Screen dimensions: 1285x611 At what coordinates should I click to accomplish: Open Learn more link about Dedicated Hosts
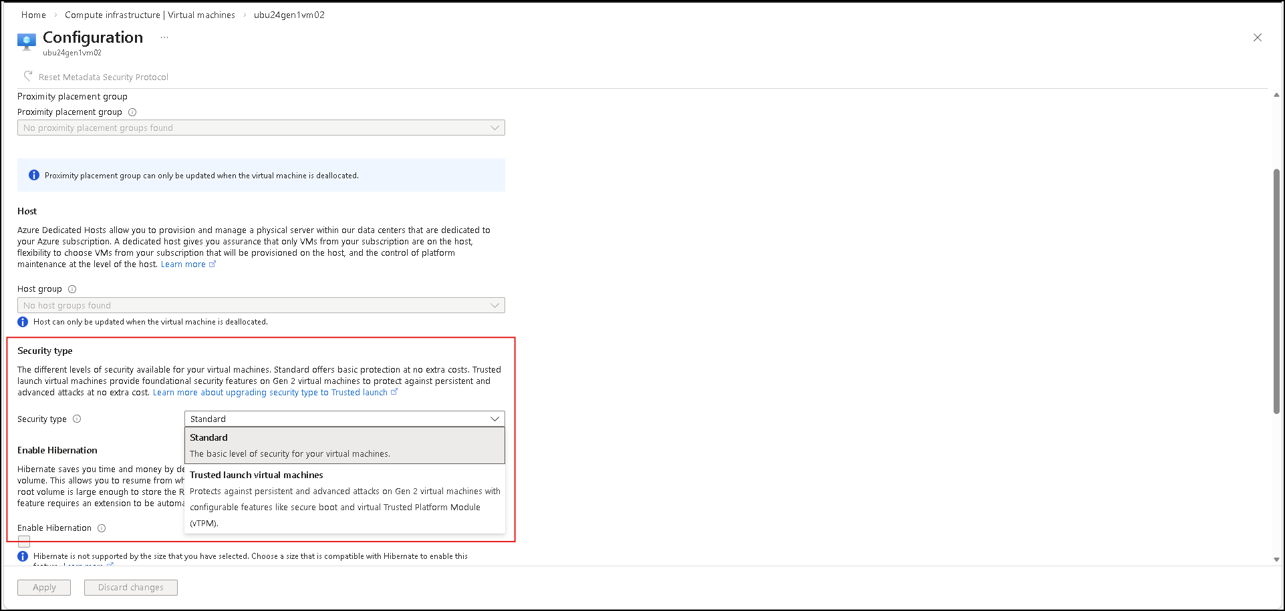click(188, 264)
